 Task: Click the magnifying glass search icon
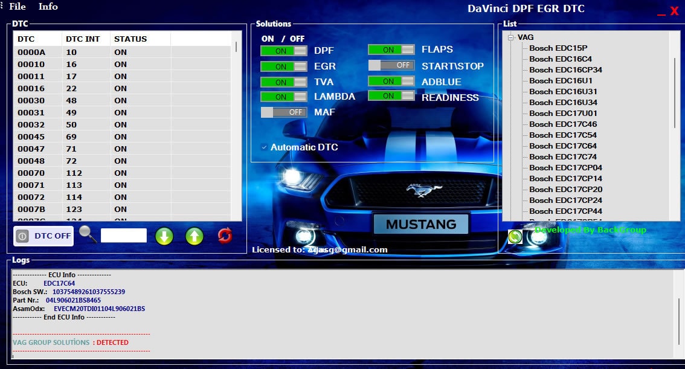tap(88, 234)
